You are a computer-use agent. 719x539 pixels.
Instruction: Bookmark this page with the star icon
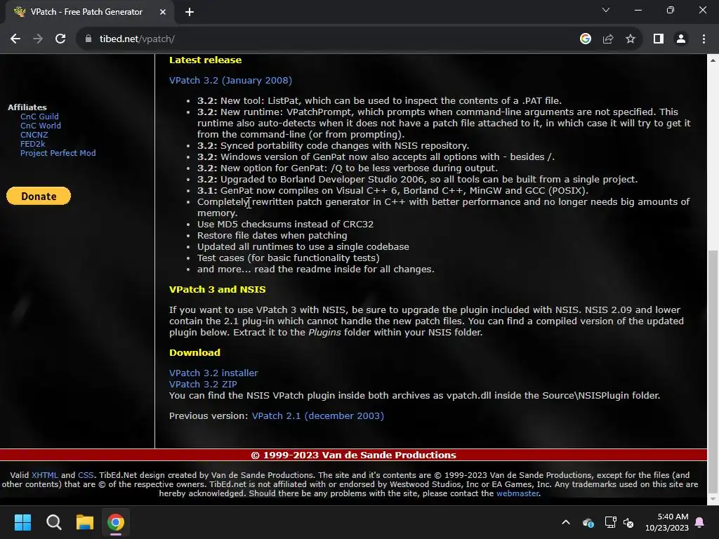pyautogui.click(x=631, y=39)
